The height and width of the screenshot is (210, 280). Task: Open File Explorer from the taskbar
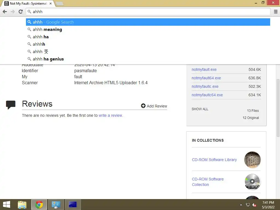tap(22, 205)
